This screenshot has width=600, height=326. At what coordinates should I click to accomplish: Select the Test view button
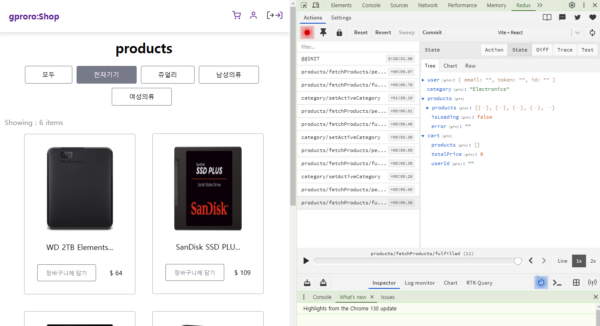pyautogui.click(x=588, y=50)
